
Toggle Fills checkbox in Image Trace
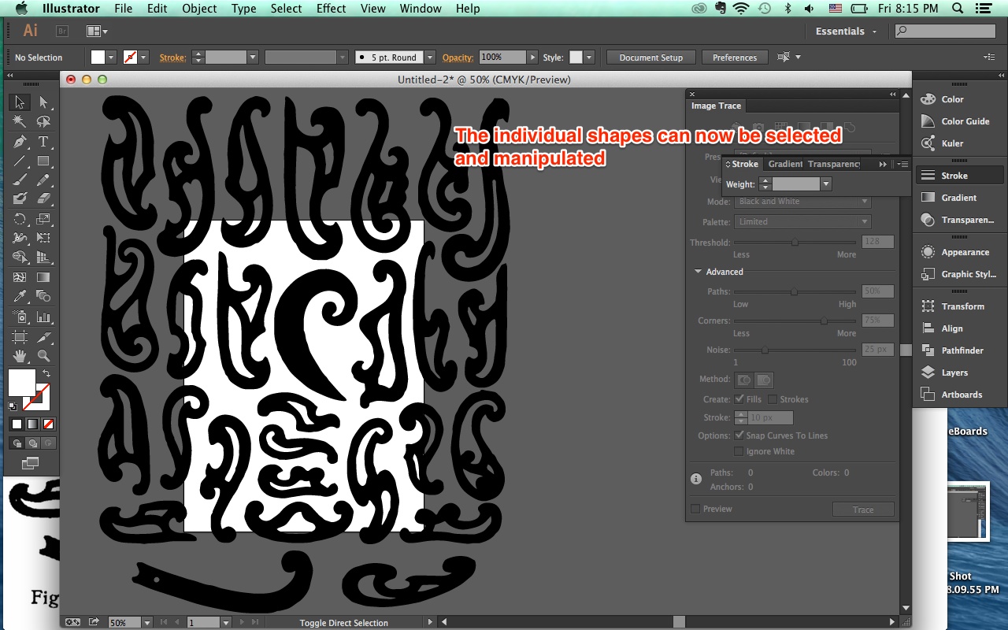[739, 399]
